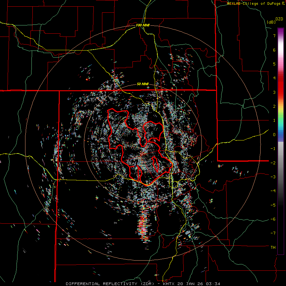This screenshot has height=286, width=286.
Task: Click the 5 value on the color scale
Action: (x=274, y=64)
